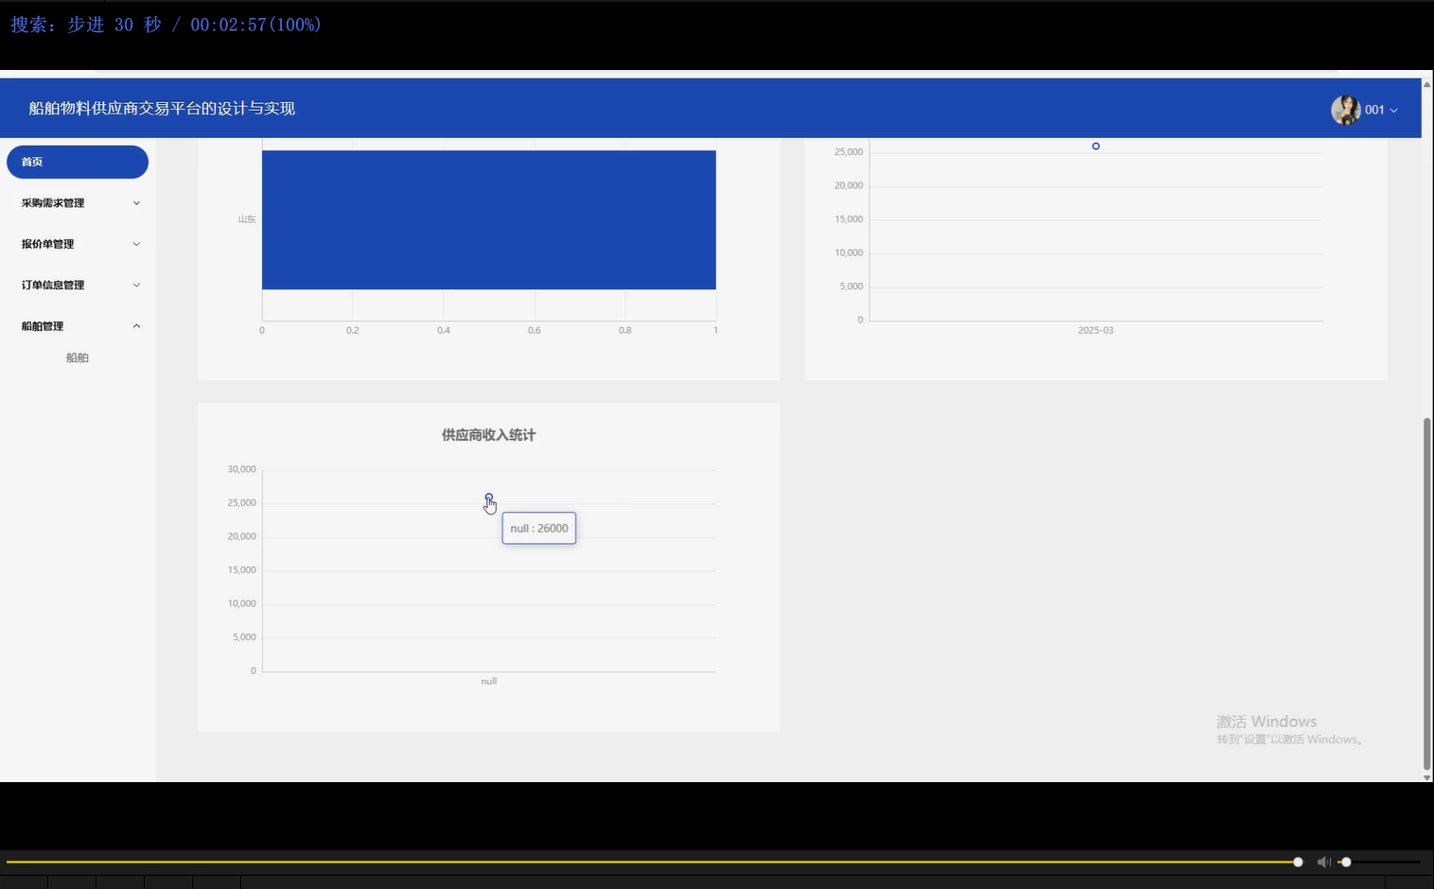Click the title 船舶物料供应商交易平台的设计与实现
The height and width of the screenshot is (889, 1434).
162,109
